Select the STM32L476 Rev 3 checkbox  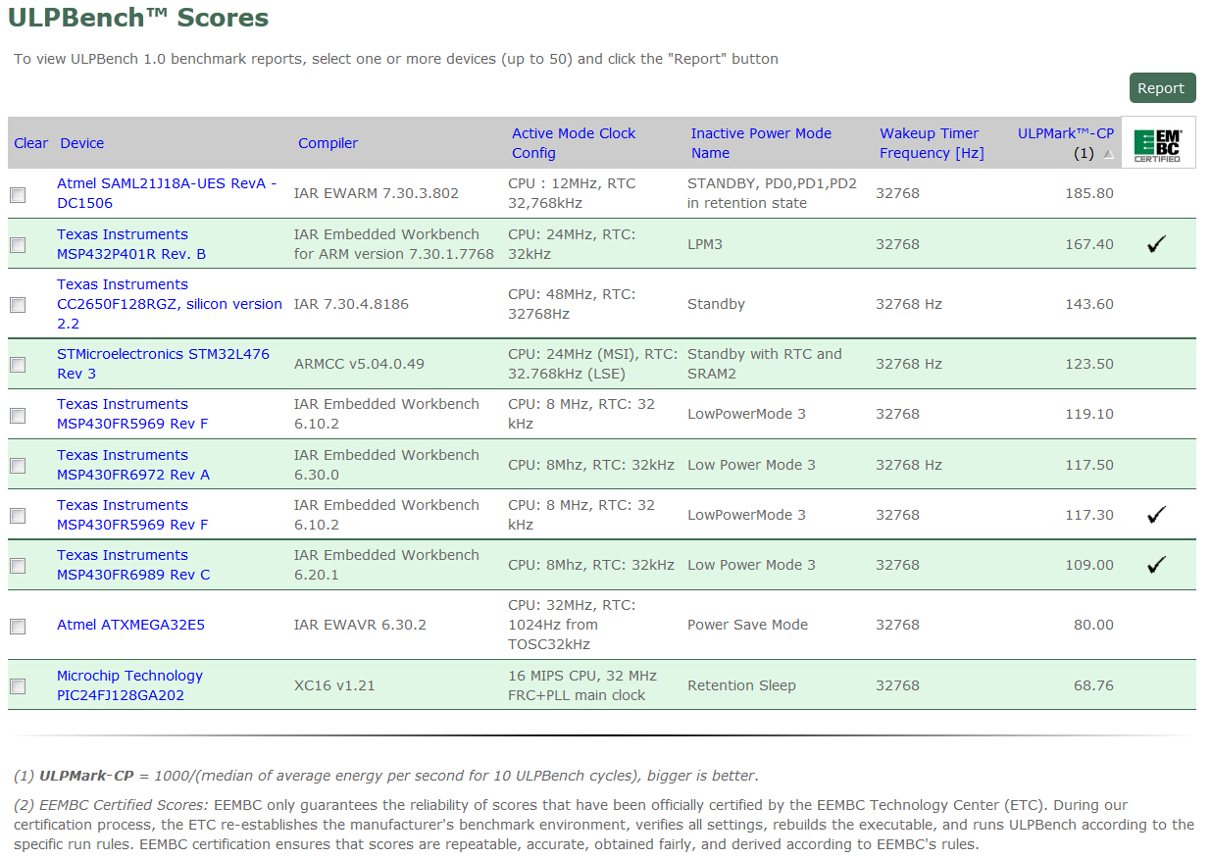[x=18, y=365]
